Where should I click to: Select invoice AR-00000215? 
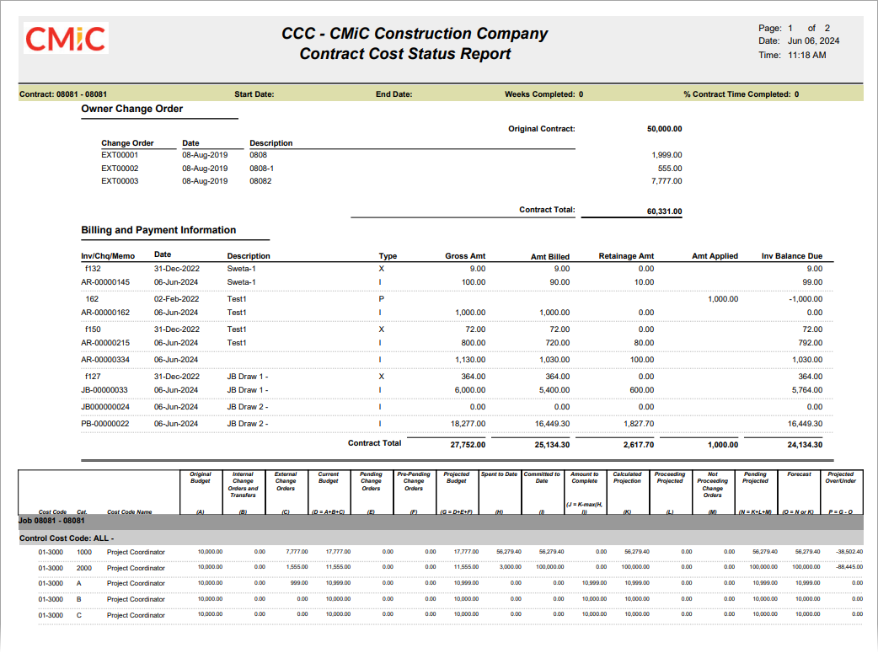point(105,343)
